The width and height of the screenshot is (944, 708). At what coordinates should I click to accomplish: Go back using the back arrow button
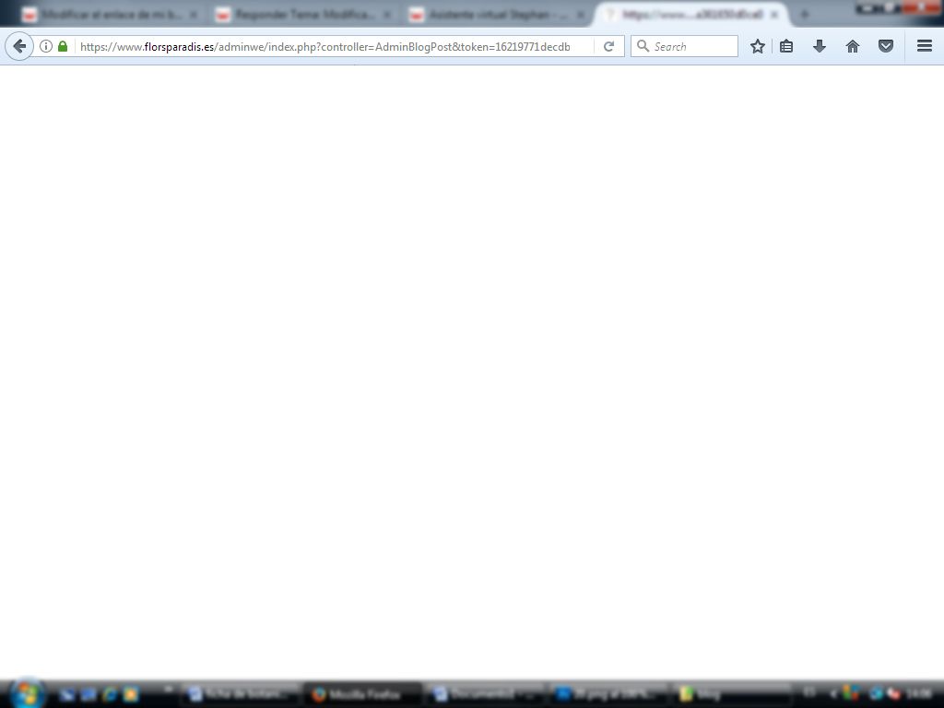19,46
